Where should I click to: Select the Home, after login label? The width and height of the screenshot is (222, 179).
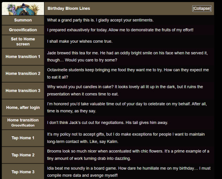pyautogui.click(x=23, y=108)
